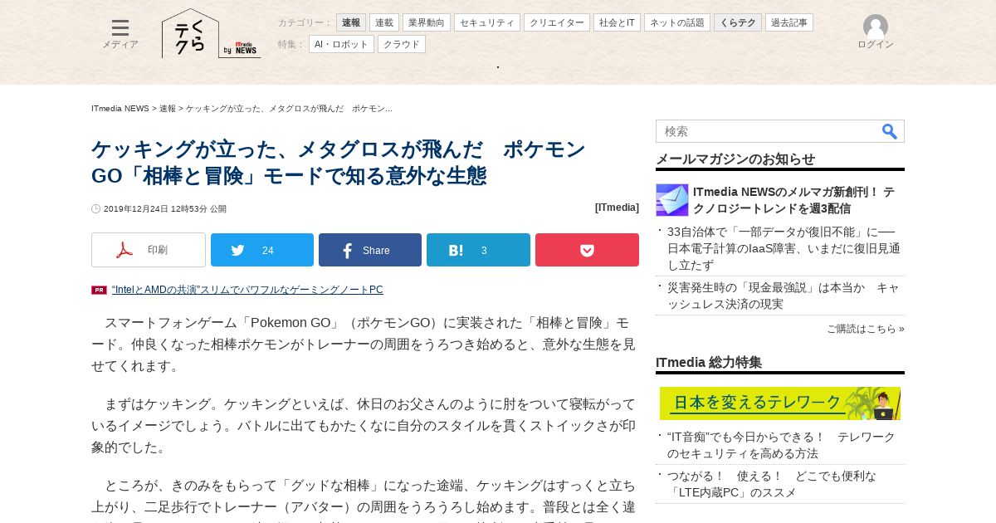Go to 速報 breadcrumb link
Viewport: 996px width, 523px height.
168,109
